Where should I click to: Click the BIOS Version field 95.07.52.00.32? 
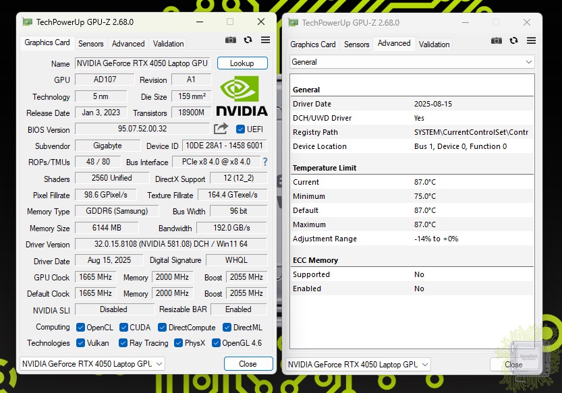point(142,129)
